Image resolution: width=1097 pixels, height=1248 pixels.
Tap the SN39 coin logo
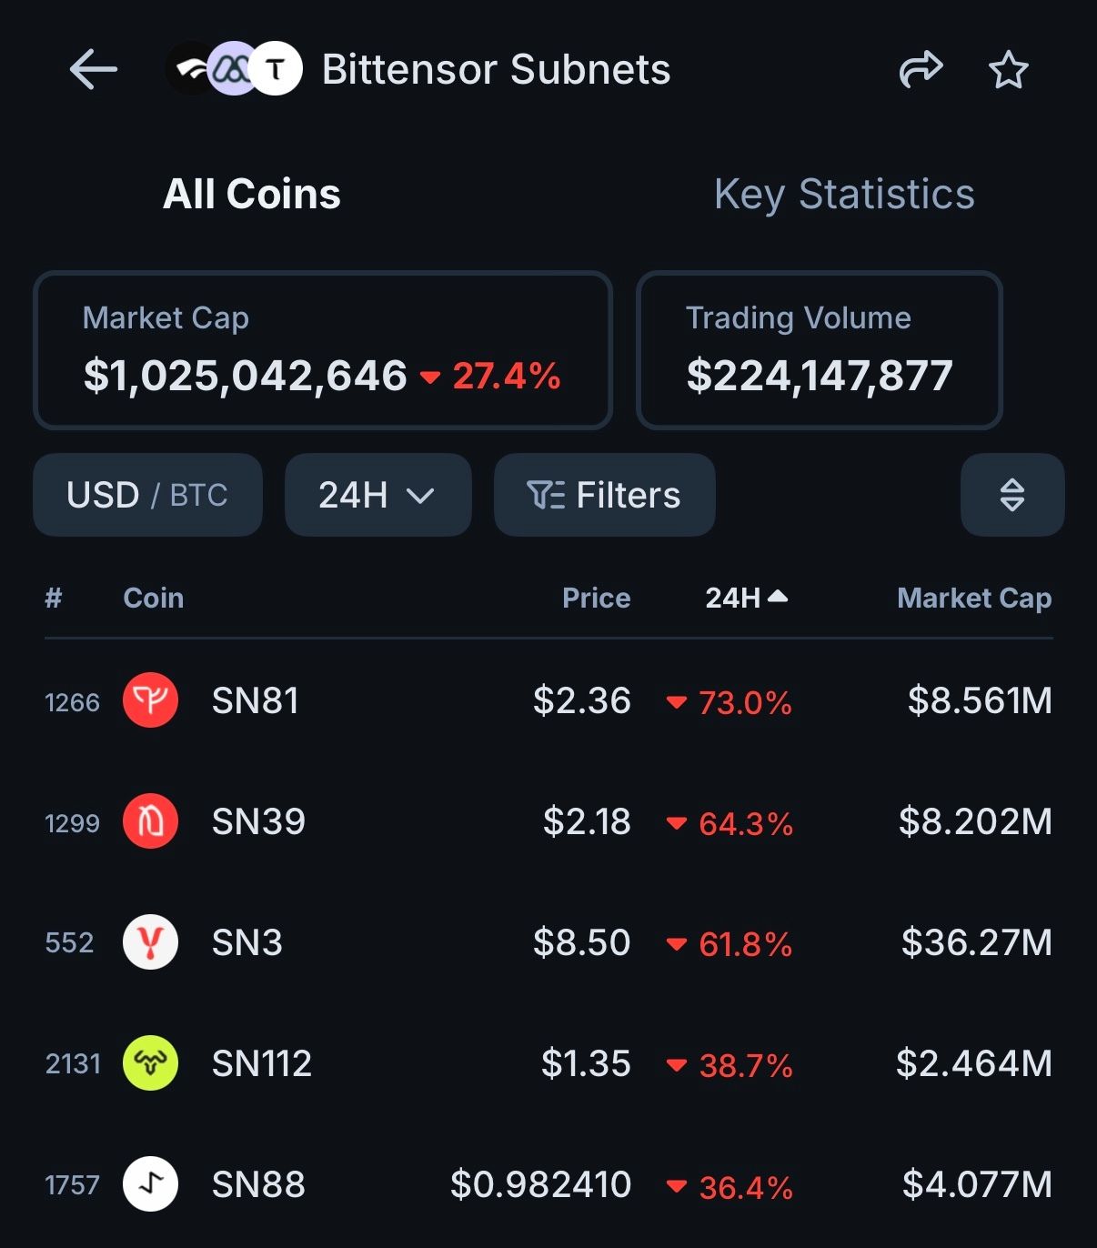[x=150, y=821]
